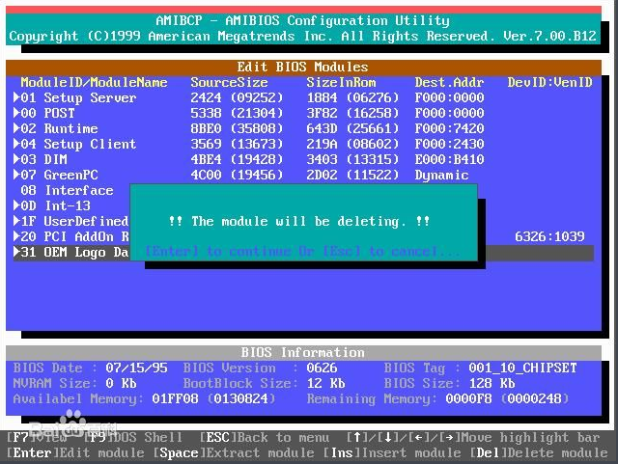The height and width of the screenshot is (464, 618).
Task: Expand the 04 Setup Client module arrow
Action: click(16, 144)
